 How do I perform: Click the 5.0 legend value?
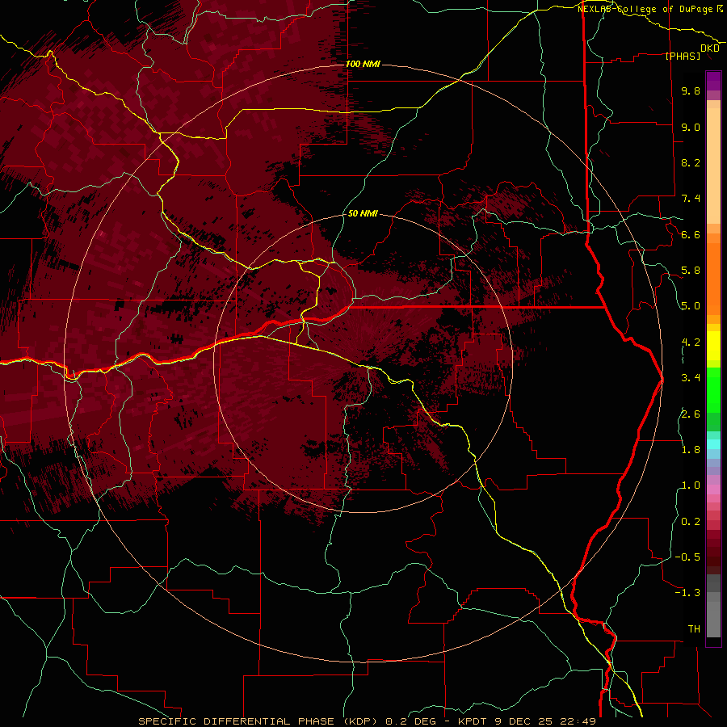[x=691, y=306]
